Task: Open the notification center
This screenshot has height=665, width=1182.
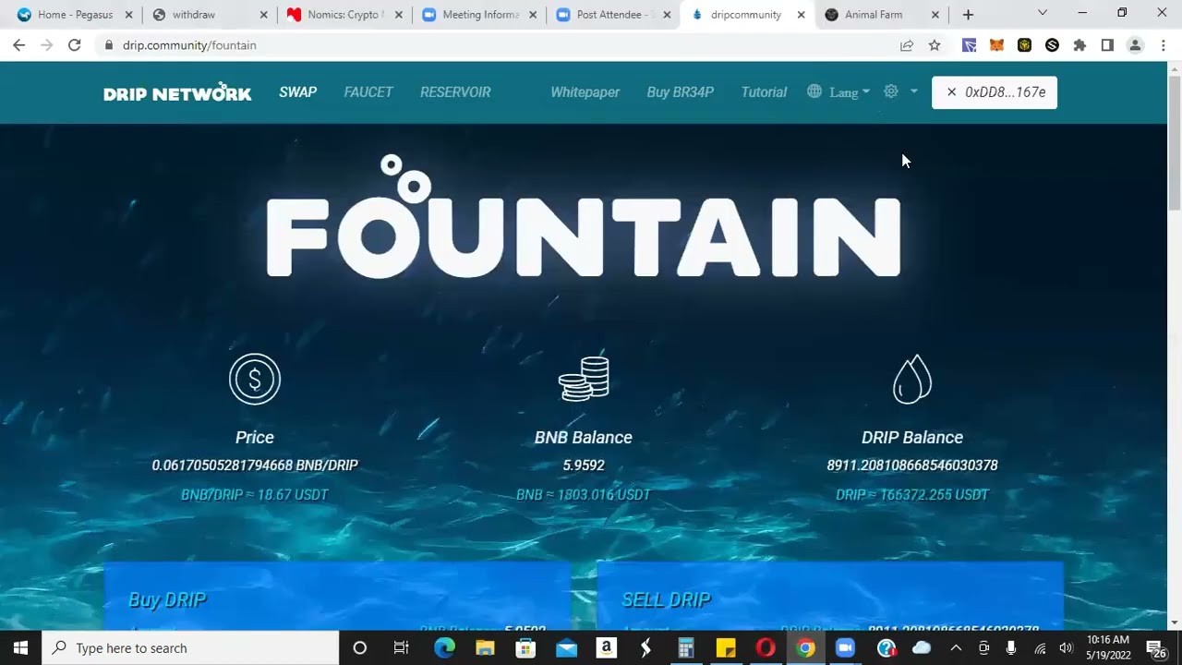Action: [1156, 647]
